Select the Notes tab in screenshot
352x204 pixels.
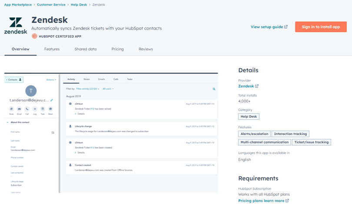[86, 79]
